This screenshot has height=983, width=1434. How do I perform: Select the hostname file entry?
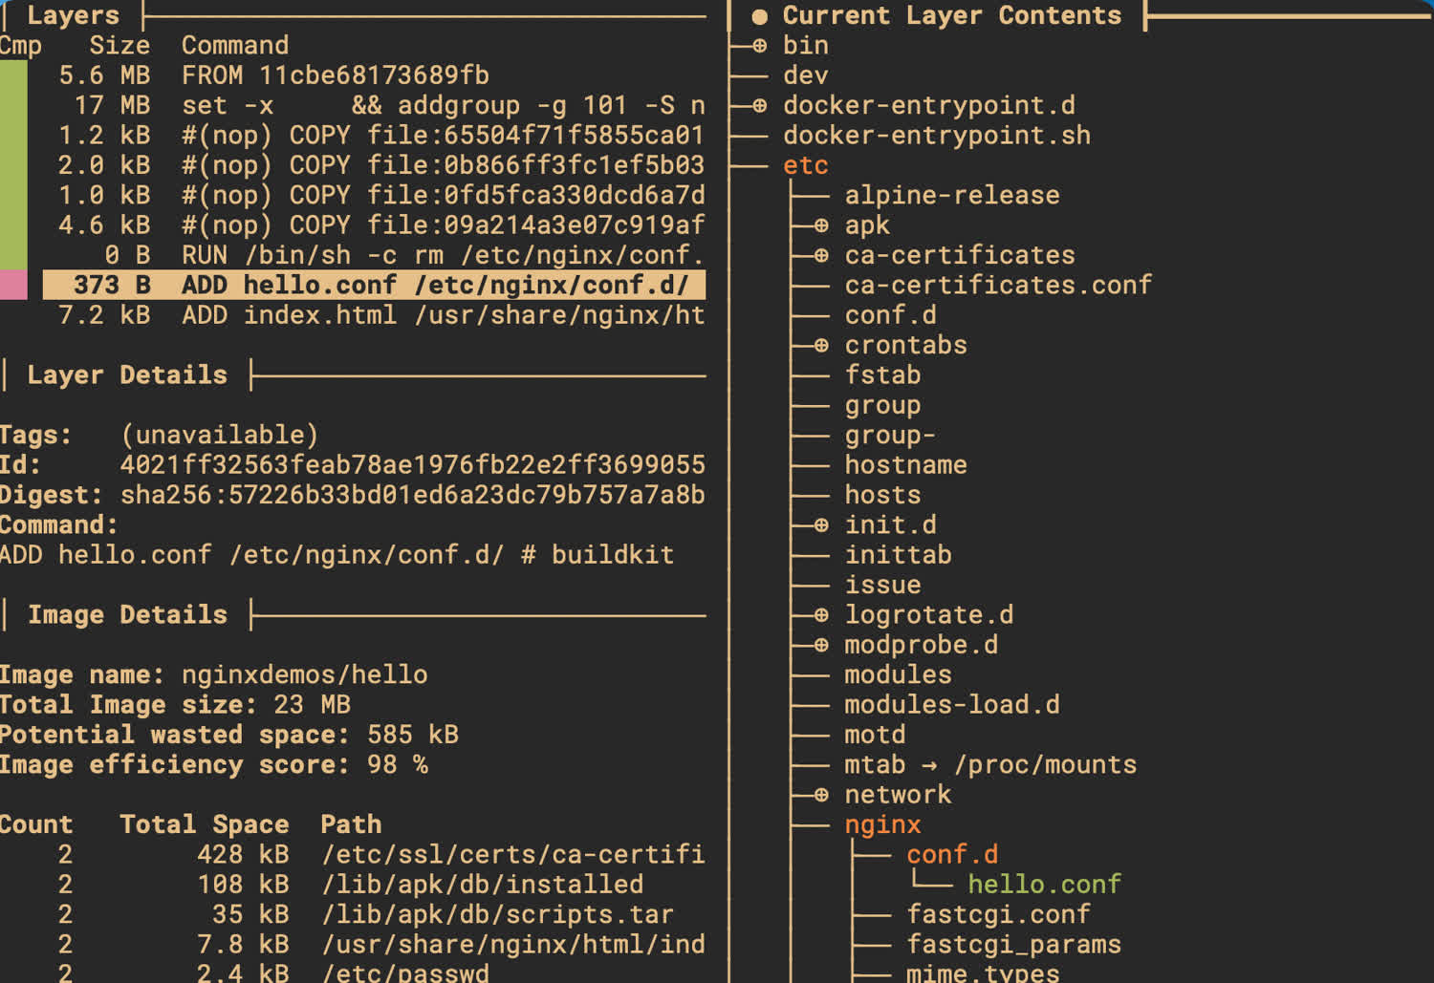click(x=905, y=465)
